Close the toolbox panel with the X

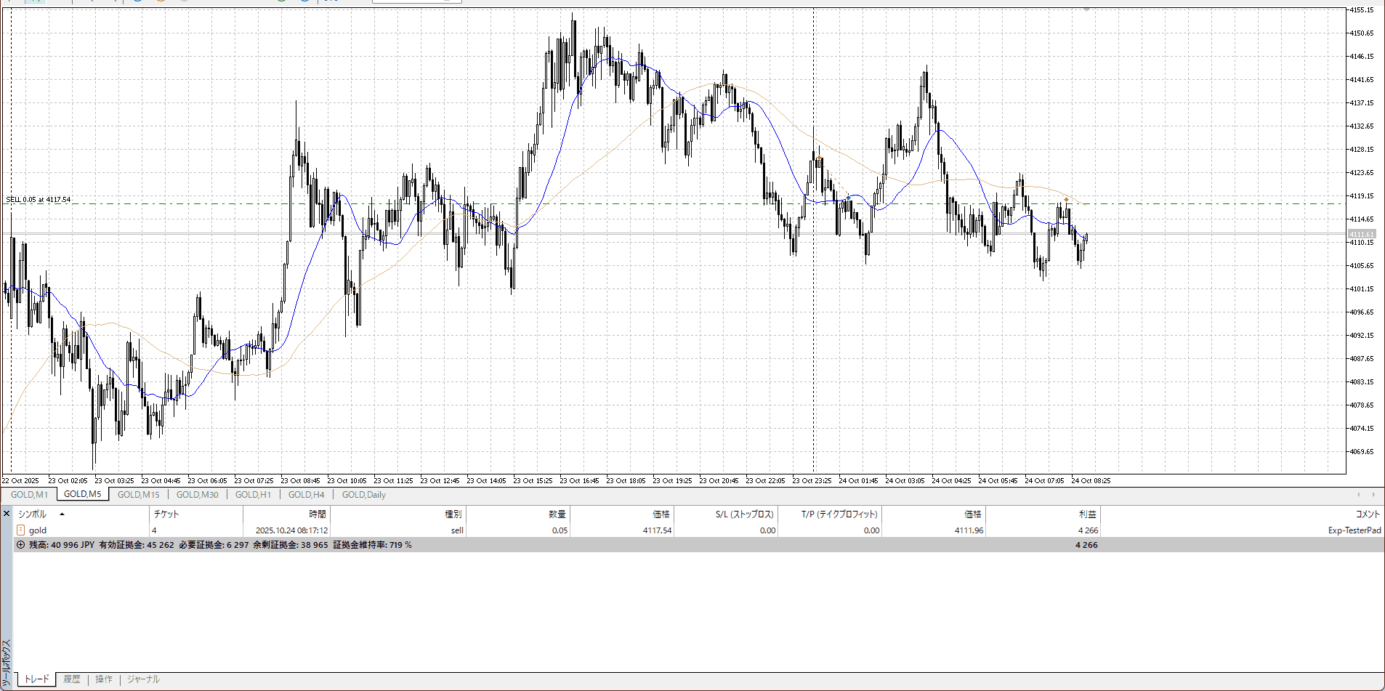tap(7, 514)
